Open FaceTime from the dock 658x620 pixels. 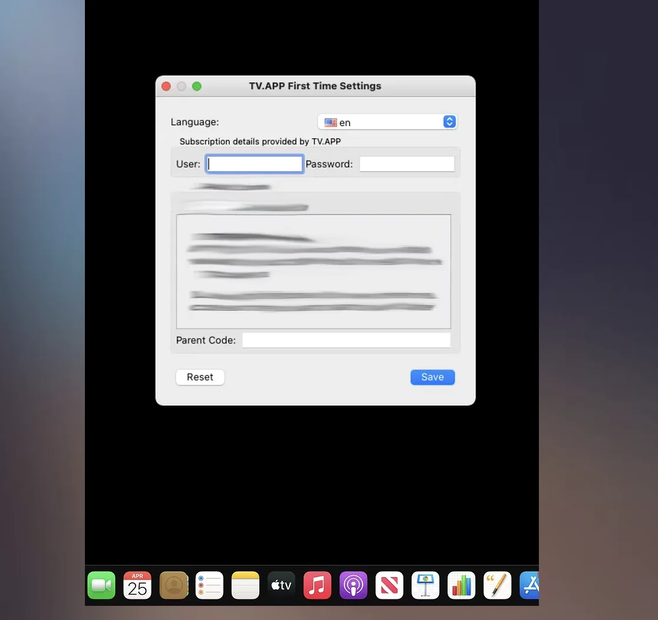coord(101,585)
